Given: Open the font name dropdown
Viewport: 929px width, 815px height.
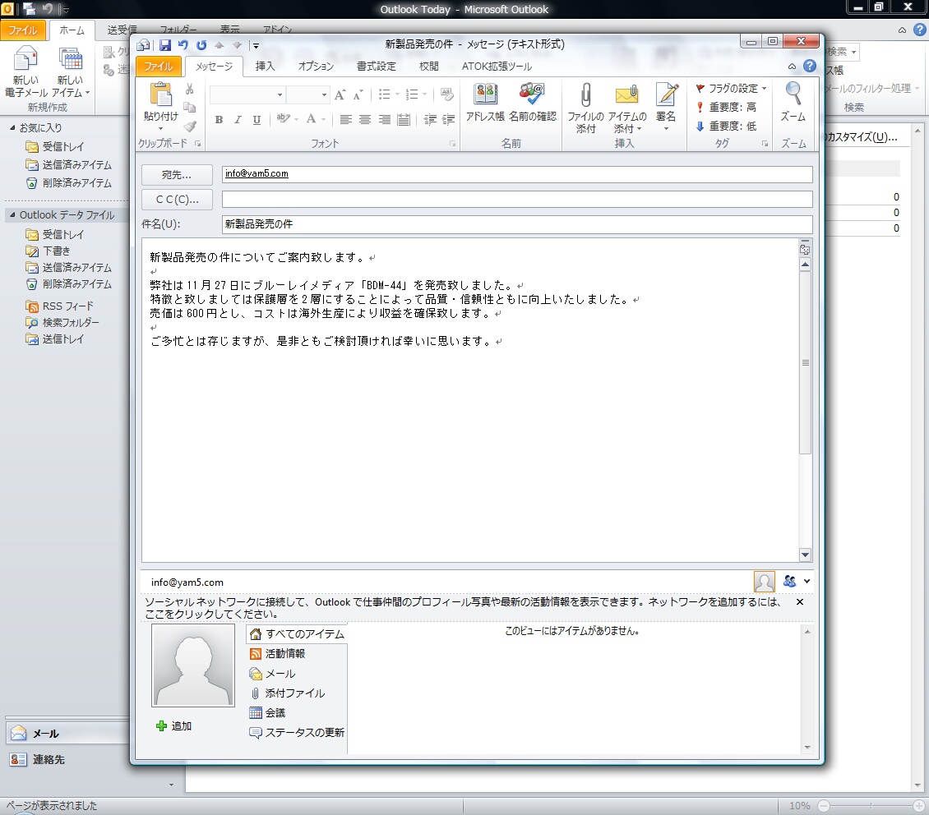Looking at the screenshot, I should (280, 94).
